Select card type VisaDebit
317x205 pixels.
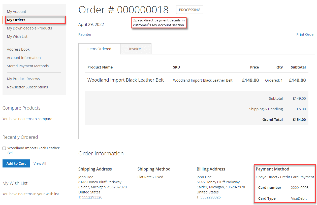click(299, 198)
